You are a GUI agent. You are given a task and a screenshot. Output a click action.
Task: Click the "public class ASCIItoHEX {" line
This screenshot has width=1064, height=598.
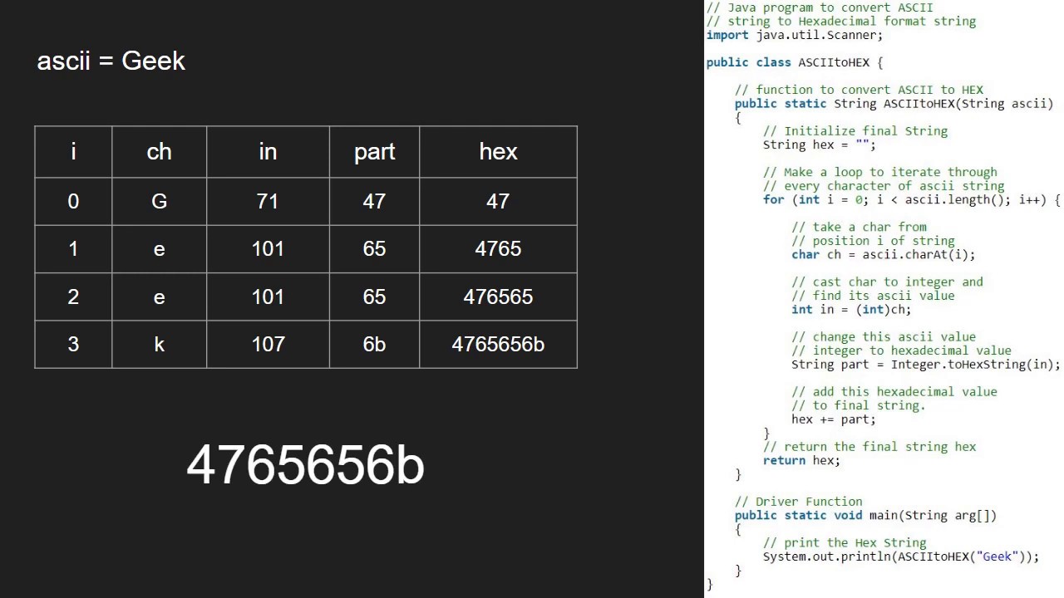pyautogui.click(x=795, y=62)
